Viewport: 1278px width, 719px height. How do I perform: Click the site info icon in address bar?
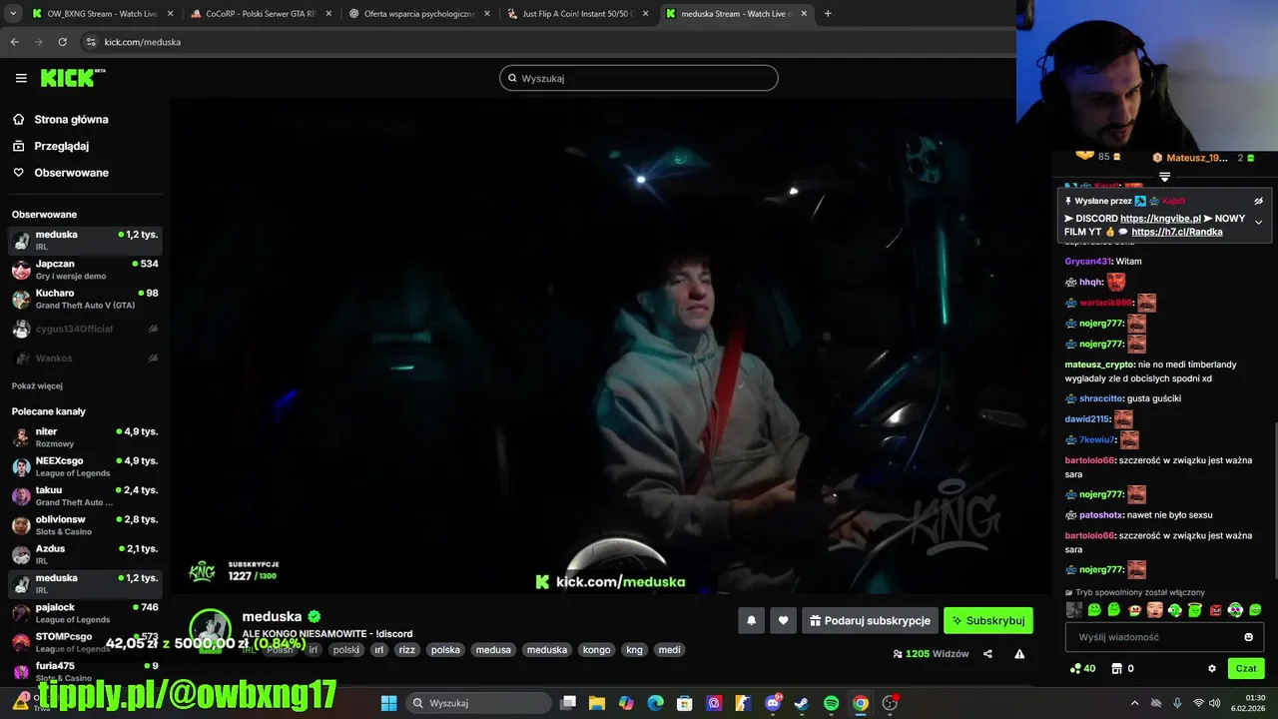tap(91, 42)
